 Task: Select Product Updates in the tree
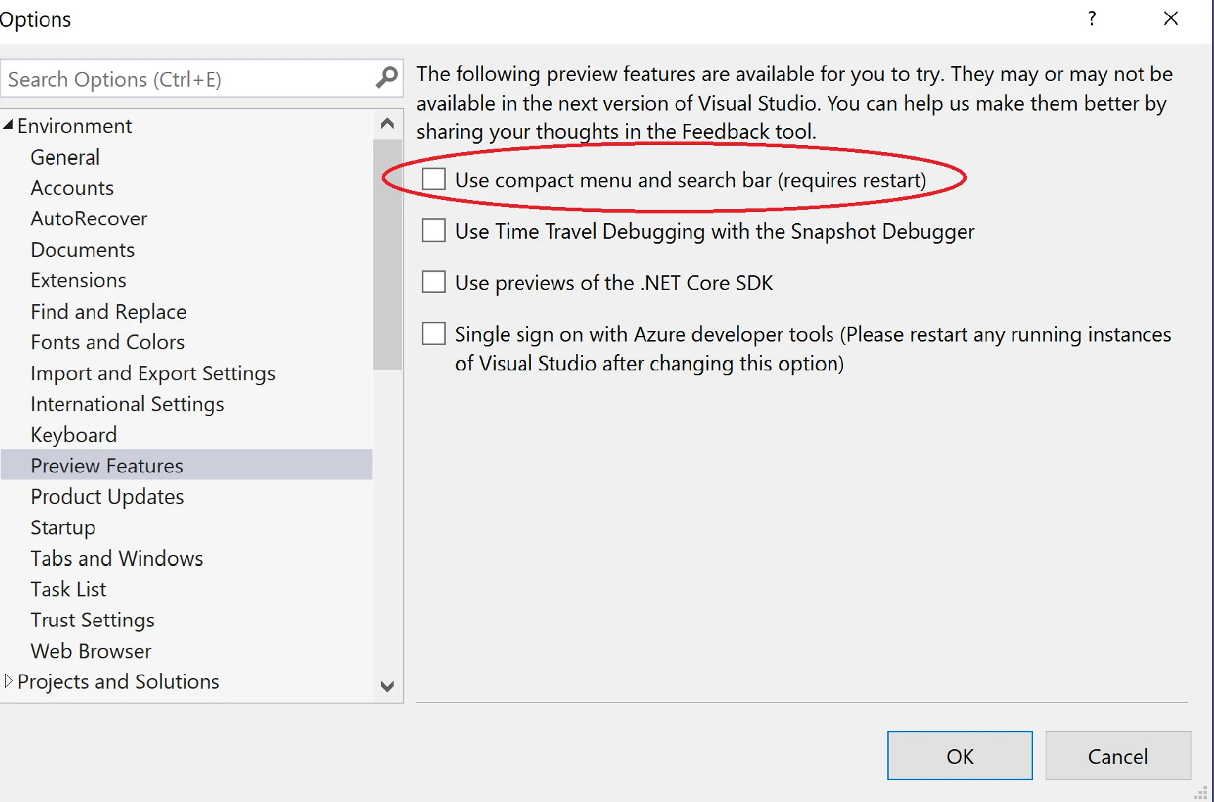pos(107,496)
